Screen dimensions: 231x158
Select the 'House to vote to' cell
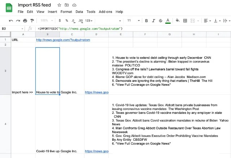[48, 71]
